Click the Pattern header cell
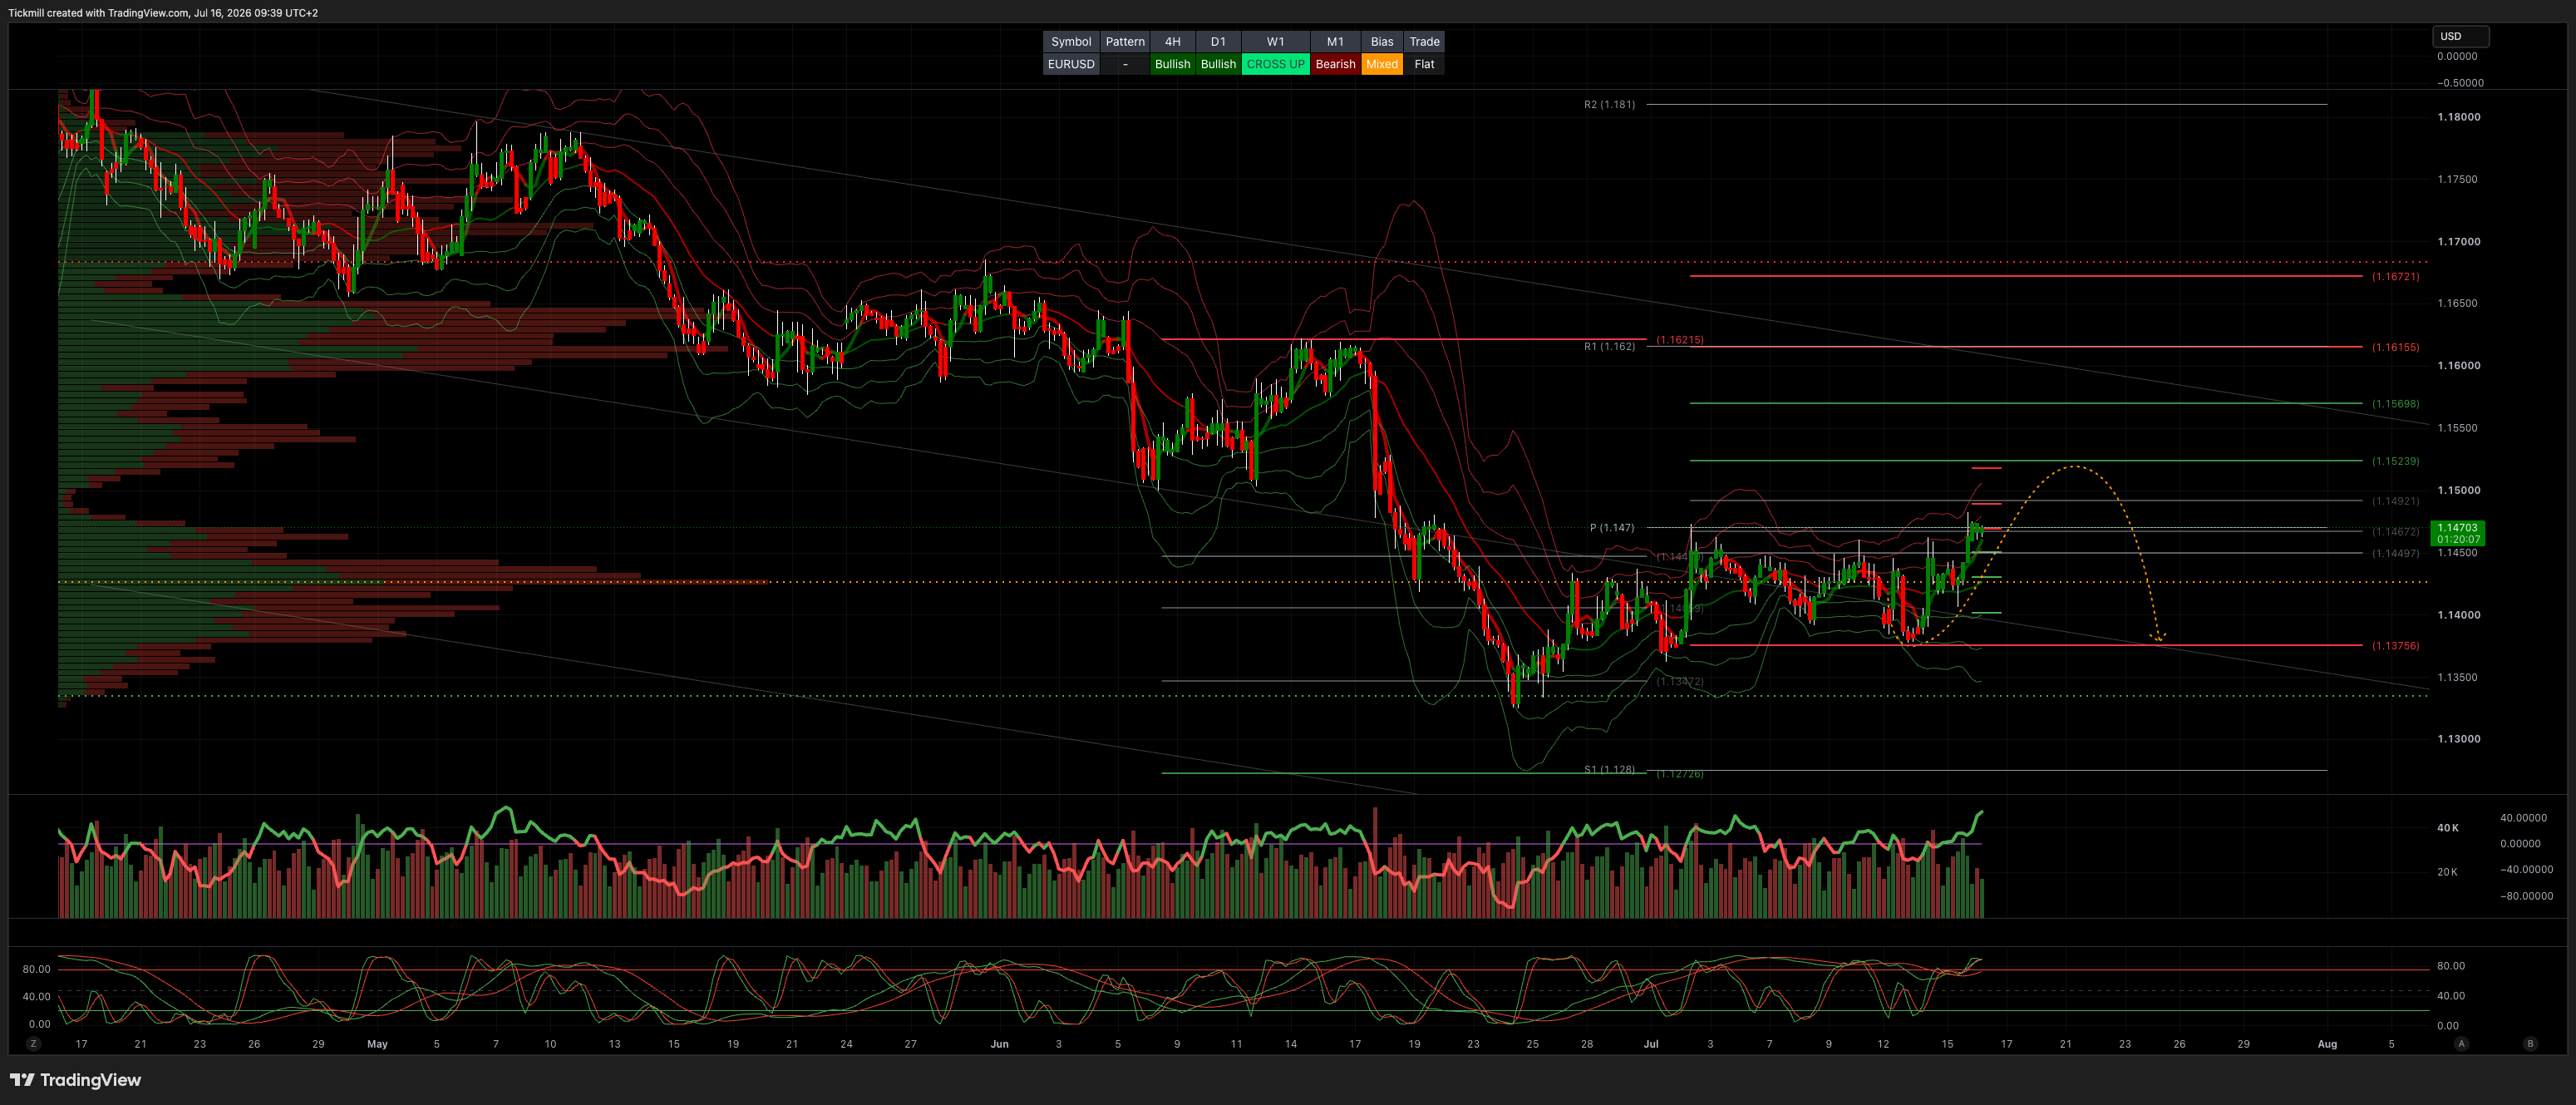Viewport: 2576px width, 1105px height. click(x=1125, y=42)
